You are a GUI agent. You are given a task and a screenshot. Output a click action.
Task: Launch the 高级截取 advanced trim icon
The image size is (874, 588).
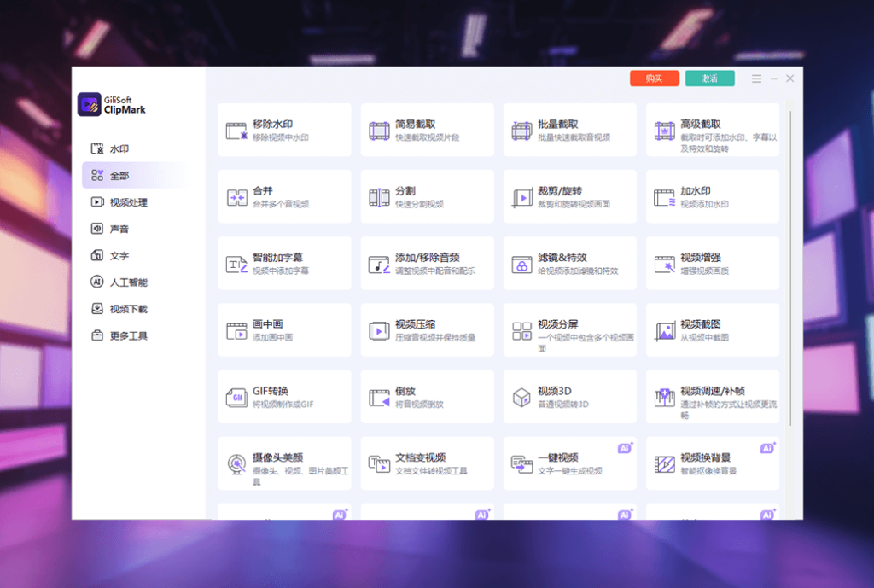[x=664, y=131]
